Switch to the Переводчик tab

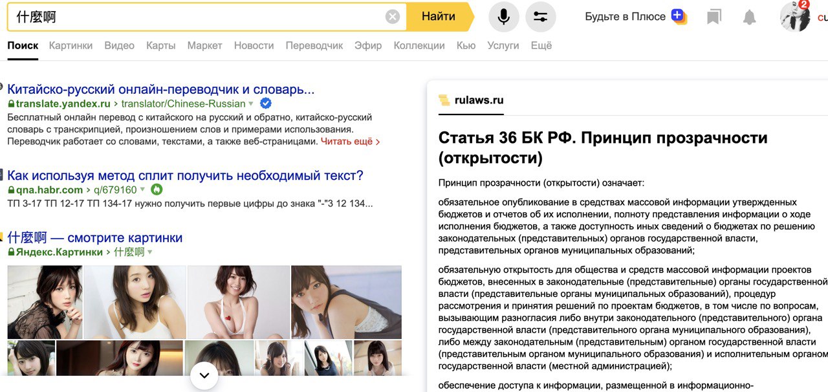tap(314, 45)
